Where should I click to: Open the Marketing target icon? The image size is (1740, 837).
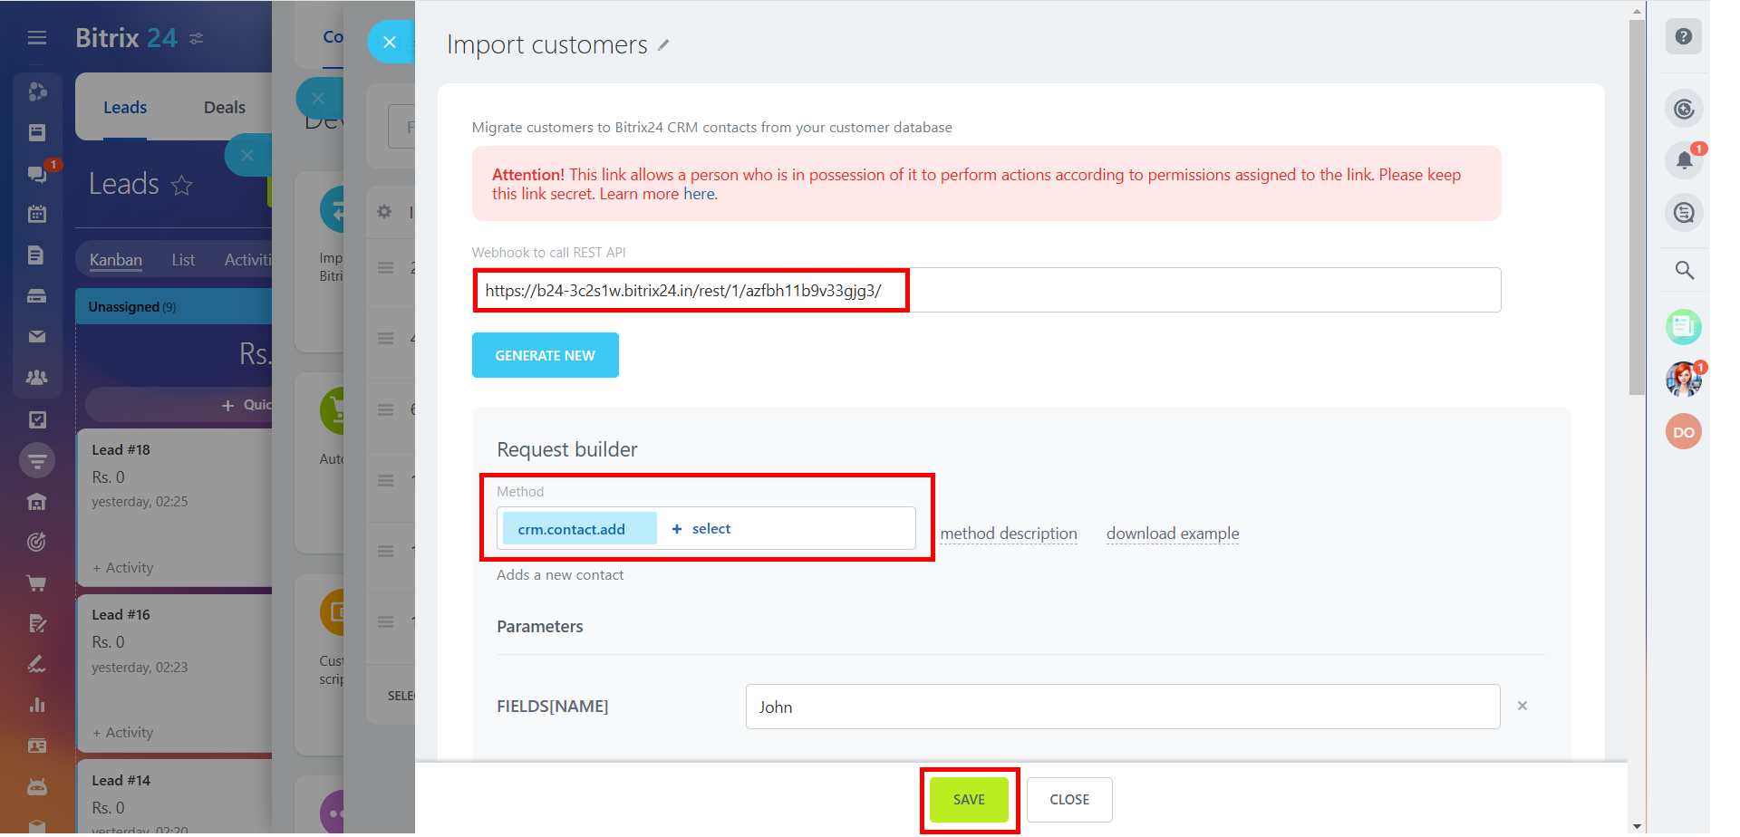tap(37, 542)
